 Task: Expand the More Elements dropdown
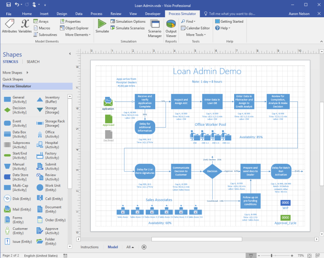click(x=78, y=35)
